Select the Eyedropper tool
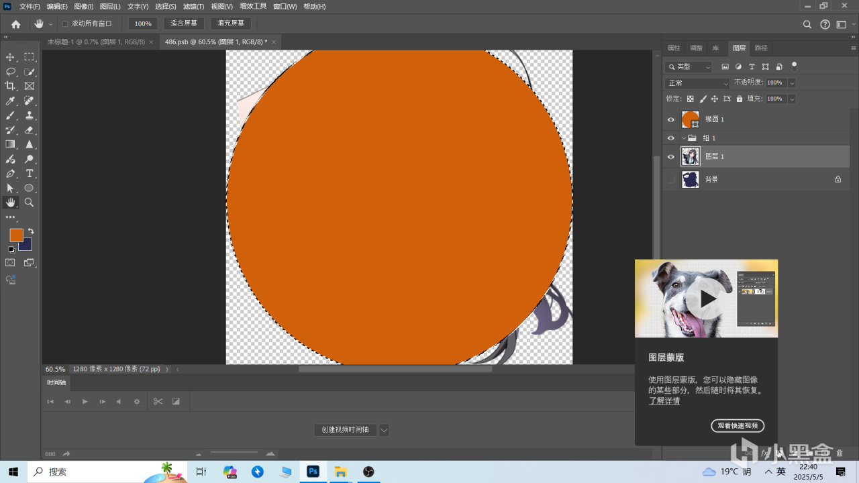 (x=10, y=101)
